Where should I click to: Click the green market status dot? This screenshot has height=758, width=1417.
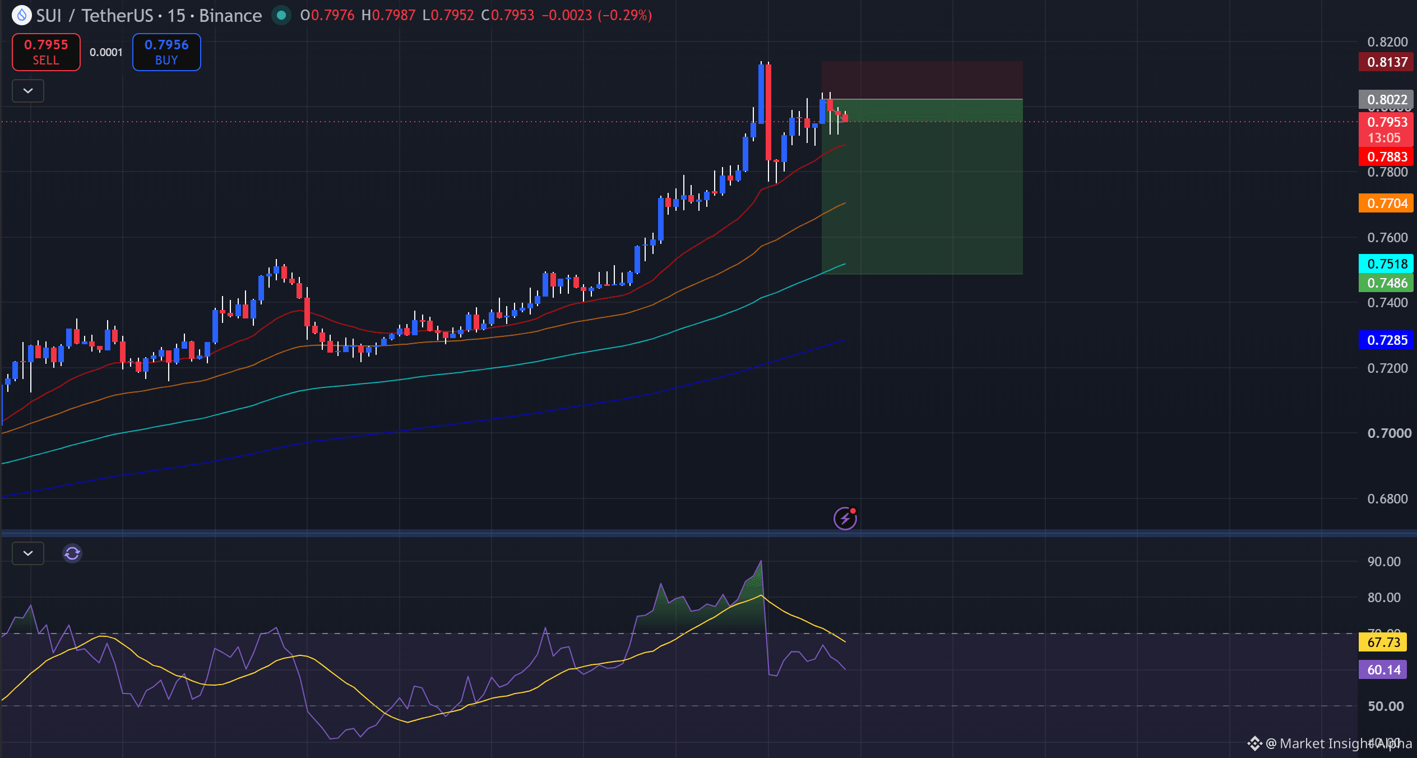(281, 15)
